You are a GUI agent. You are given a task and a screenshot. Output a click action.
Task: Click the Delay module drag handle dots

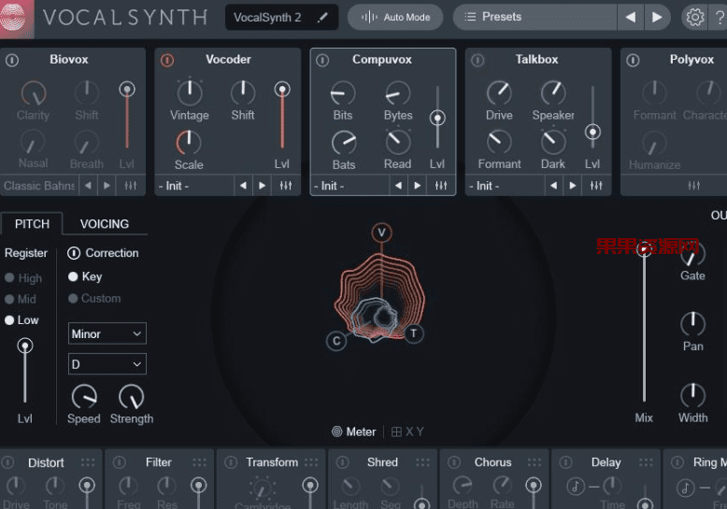click(646, 462)
